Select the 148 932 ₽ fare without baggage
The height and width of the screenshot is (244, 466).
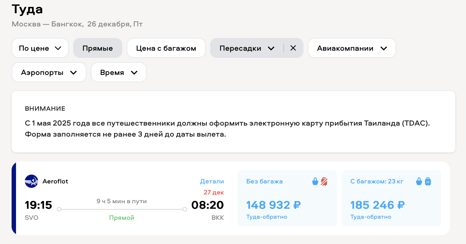(273, 205)
